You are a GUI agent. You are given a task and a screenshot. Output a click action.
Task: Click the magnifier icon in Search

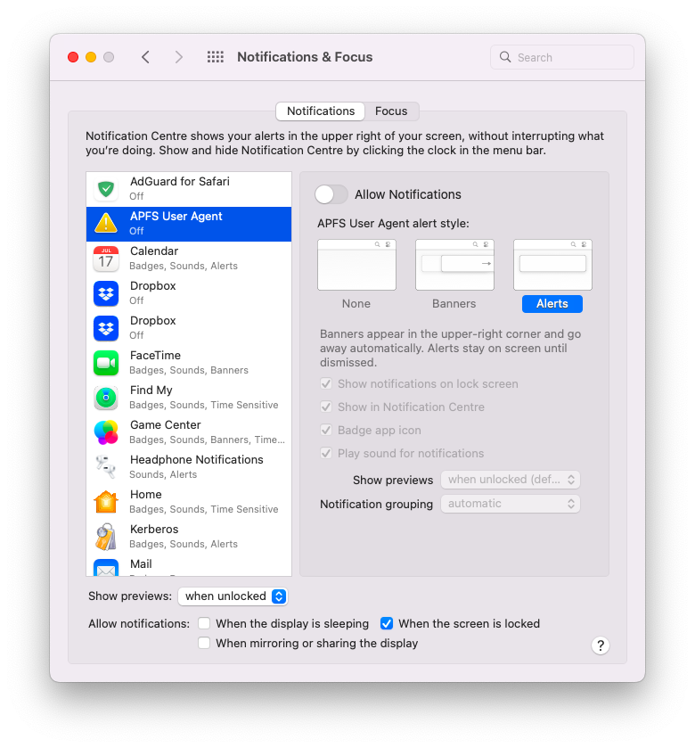pos(505,57)
